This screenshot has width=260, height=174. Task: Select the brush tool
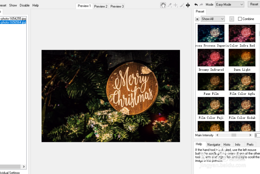[x=182, y=5]
